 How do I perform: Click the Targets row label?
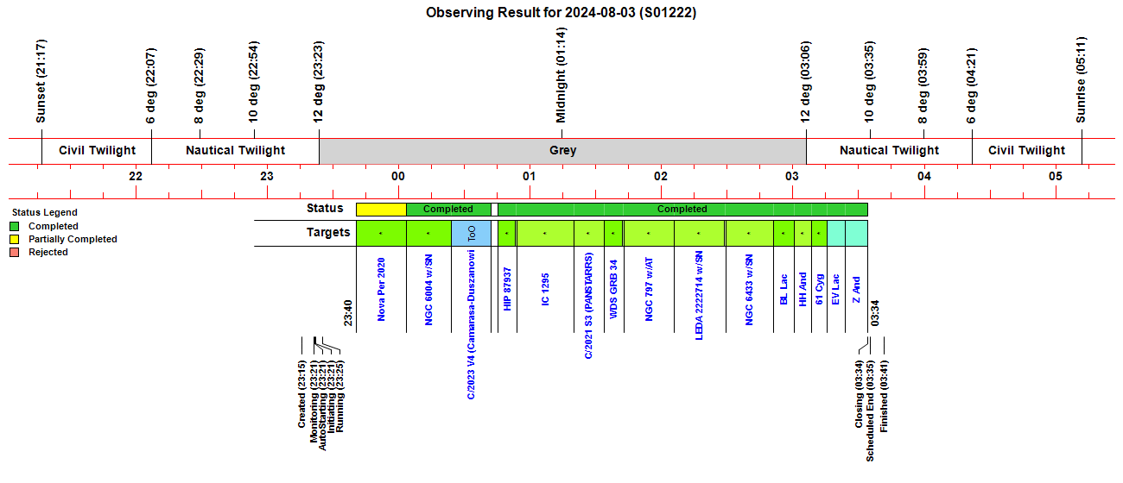click(x=328, y=232)
